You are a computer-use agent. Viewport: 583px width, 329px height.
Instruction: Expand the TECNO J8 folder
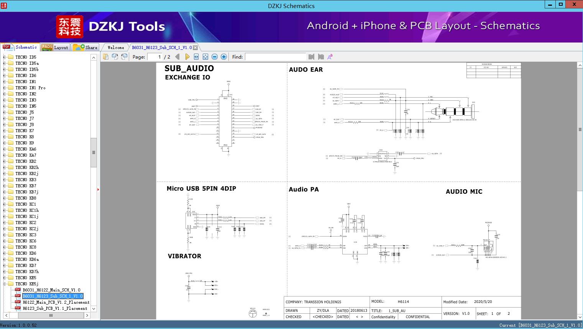[x=4, y=124]
